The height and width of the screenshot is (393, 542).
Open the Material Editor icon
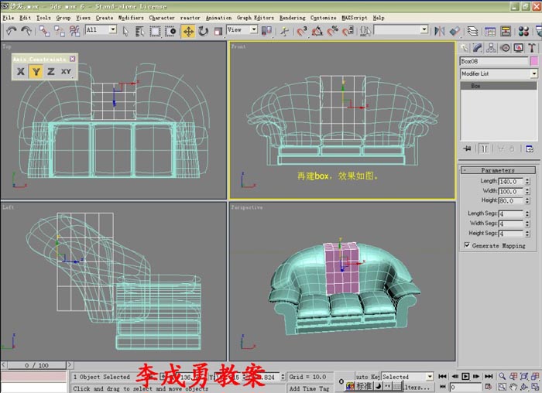(x=523, y=32)
